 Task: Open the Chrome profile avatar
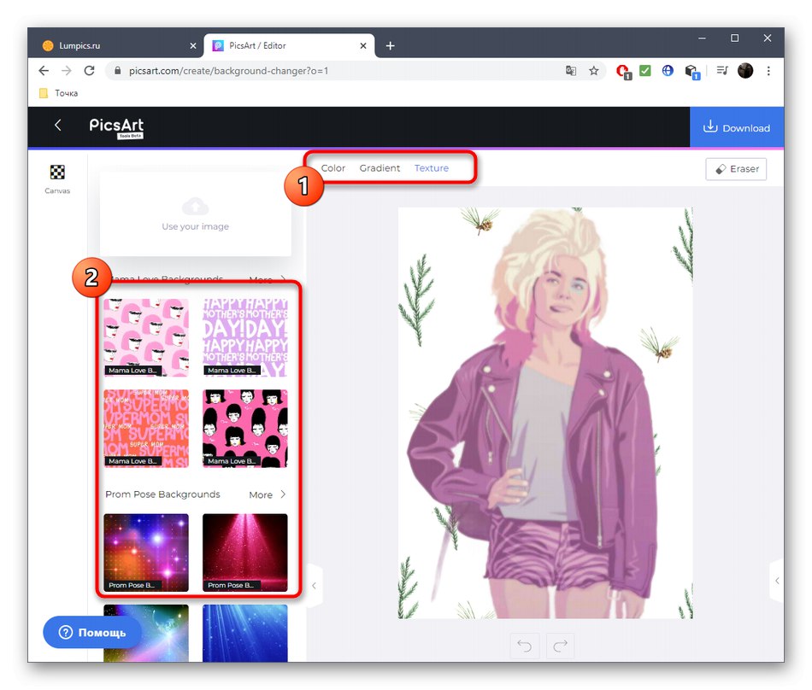point(745,70)
